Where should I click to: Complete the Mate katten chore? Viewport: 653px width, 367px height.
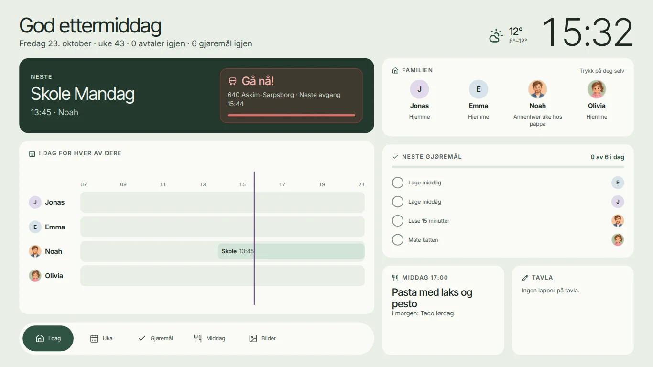click(x=398, y=240)
